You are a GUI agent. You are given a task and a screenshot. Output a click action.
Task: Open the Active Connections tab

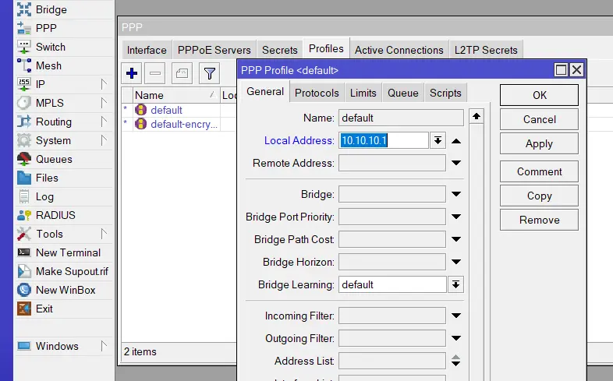tap(399, 50)
